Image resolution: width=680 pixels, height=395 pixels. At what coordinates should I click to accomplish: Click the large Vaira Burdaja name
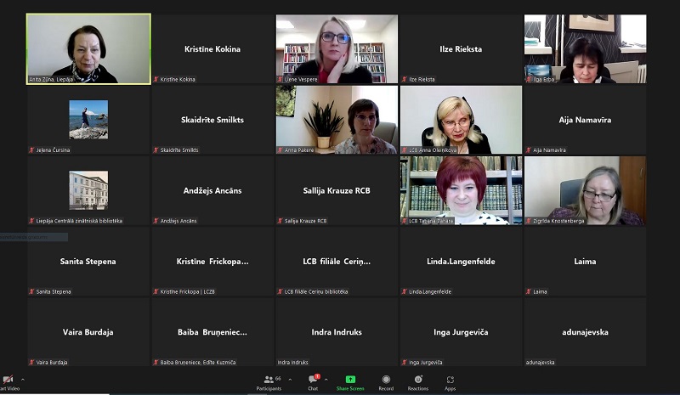(x=88, y=331)
